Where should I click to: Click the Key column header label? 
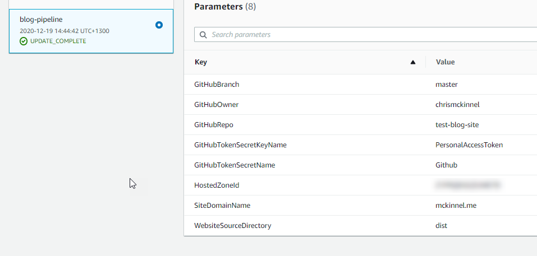coord(201,62)
